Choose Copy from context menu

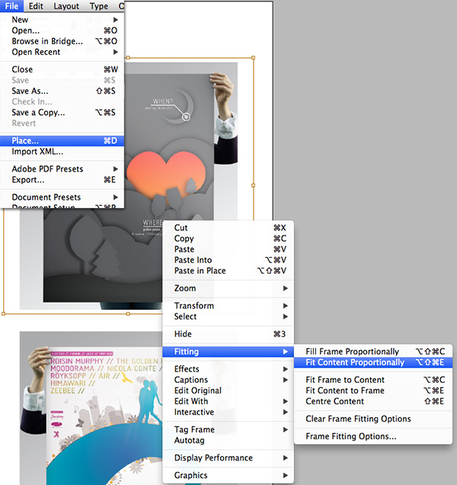(x=228, y=239)
